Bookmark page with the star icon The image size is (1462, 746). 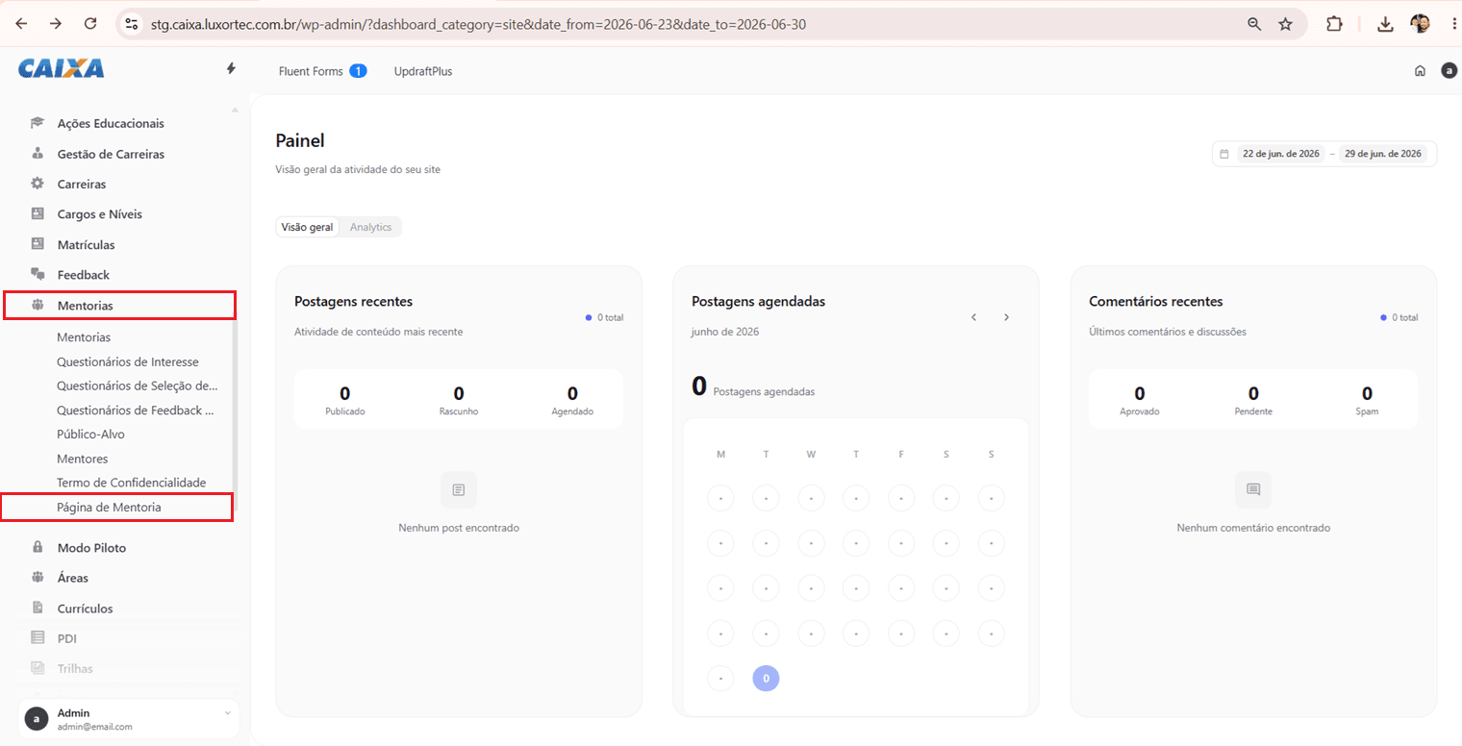pos(1285,24)
